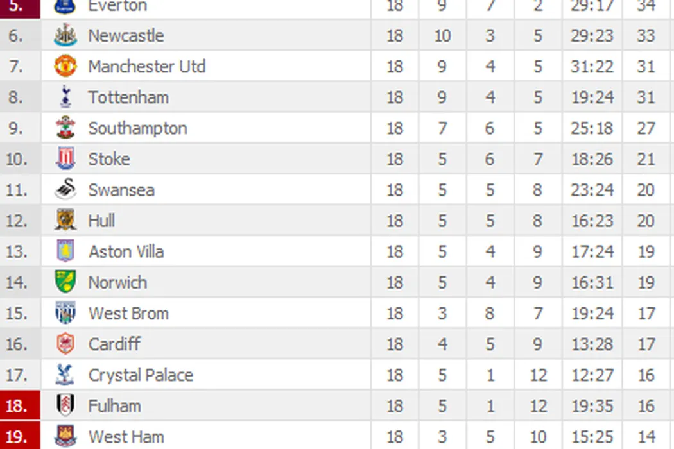The height and width of the screenshot is (449, 674).
Task: Open the Everton team link
Action: [x=117, y=6]
